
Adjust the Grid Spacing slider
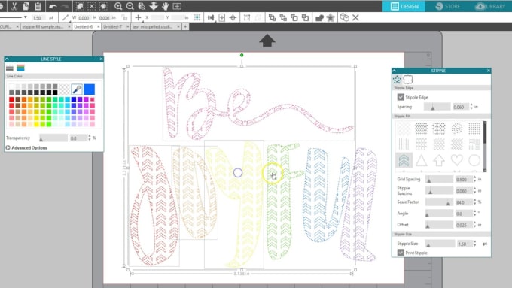pos(439,180)
